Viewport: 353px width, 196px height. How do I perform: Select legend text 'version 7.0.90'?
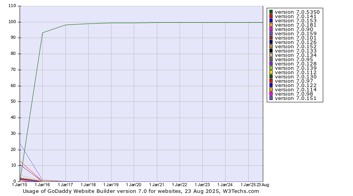294,29
